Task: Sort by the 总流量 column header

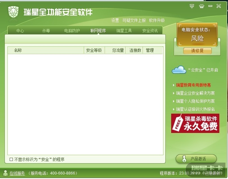Action: pos(115,51)
